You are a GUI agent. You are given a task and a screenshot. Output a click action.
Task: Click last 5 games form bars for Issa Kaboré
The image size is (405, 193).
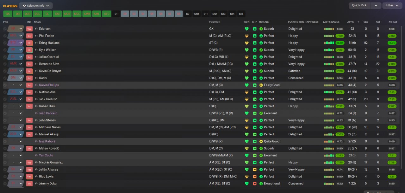coord(329,141)
